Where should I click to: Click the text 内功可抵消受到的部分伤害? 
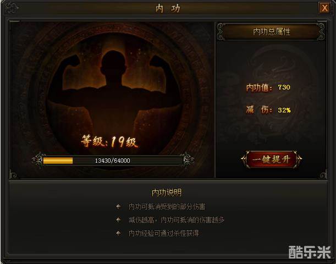click(x=167, y=207)
